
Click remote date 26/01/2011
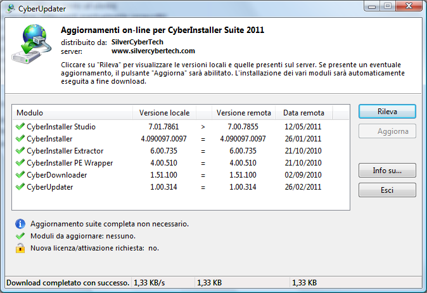point(303,139)
